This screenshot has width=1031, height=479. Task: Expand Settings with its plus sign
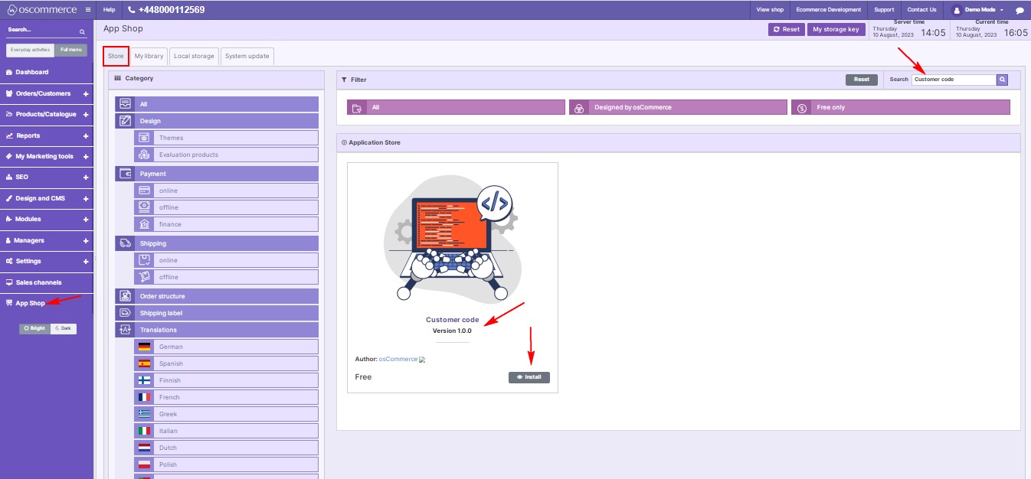(x=86, y=261)
